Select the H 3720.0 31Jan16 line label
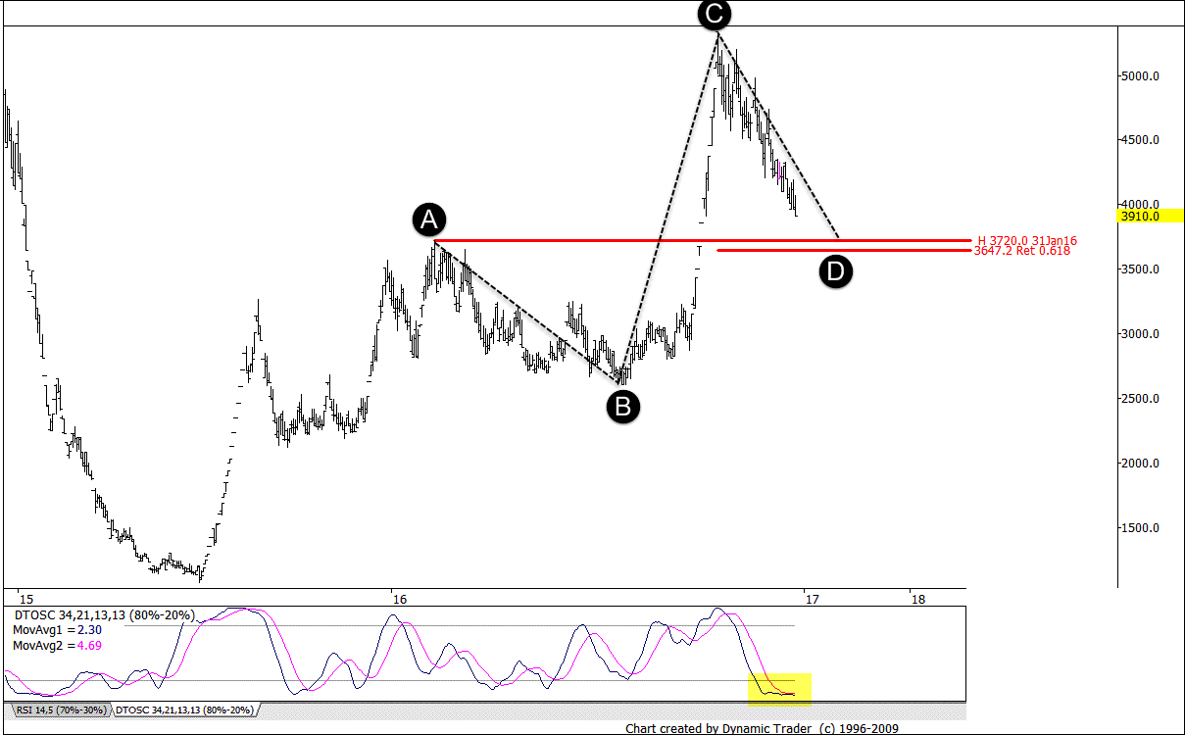The height and width of the screenshot is (735, 1185). (1027, 240)
